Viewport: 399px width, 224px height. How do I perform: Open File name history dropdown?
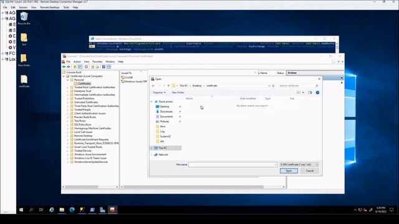pos(275,165)
